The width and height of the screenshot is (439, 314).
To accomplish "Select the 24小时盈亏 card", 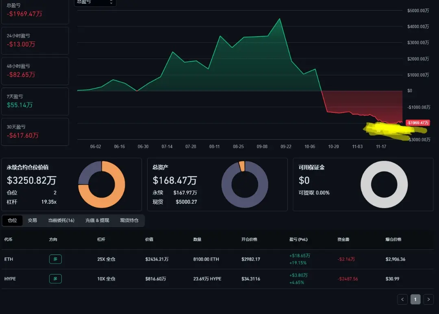I will (35, 41).
